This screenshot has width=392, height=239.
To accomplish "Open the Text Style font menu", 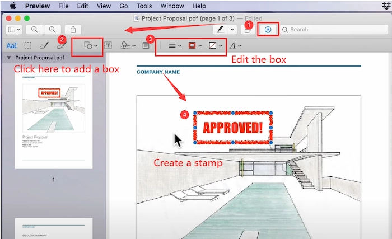I will coord(235,45).
